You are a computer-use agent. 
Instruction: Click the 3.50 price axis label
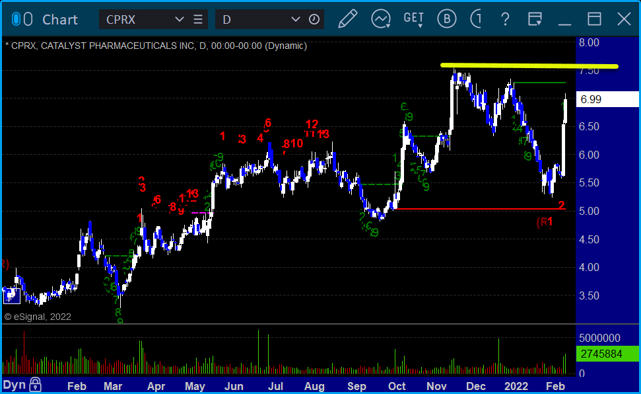[589, 295]
